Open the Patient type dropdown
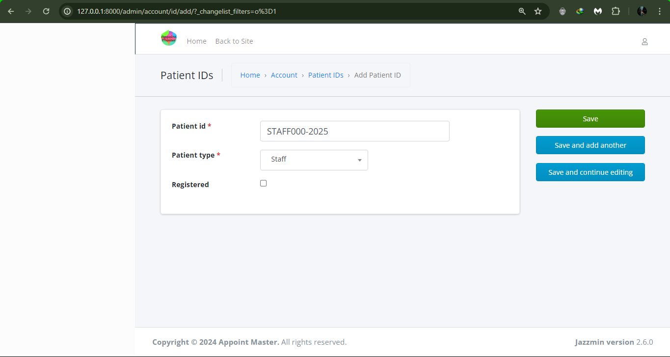 click(314, 160)
